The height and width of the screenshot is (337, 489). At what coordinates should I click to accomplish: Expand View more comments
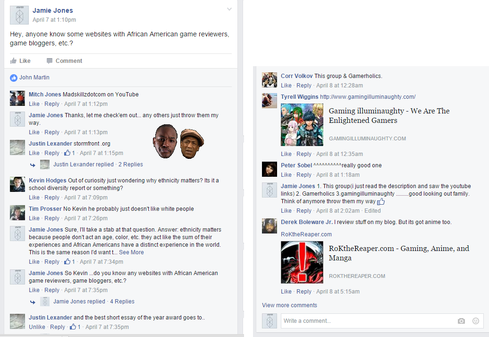(x=289, y=305)
